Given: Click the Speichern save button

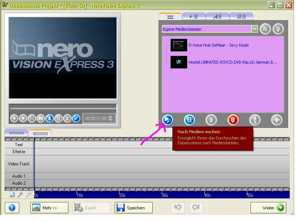Looking at the screenshot, I should point(134,208).
